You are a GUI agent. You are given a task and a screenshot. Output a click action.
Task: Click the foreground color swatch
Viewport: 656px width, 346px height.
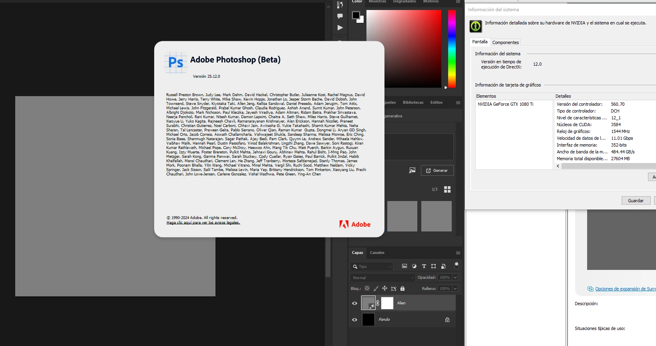pos(356,15)
